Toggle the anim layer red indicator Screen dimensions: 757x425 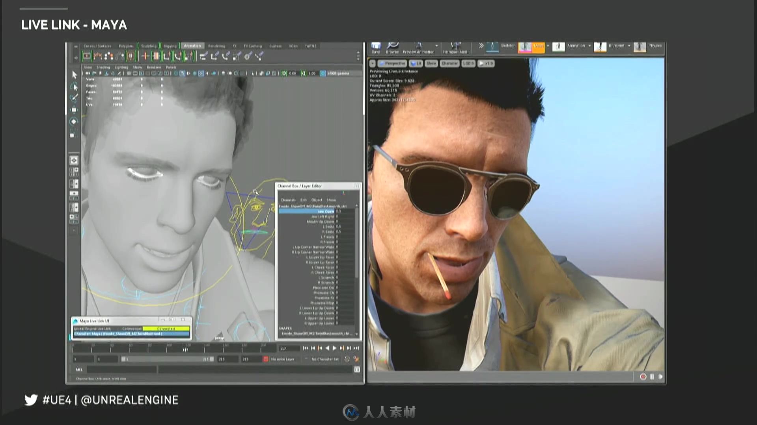(x=266, y=359)
